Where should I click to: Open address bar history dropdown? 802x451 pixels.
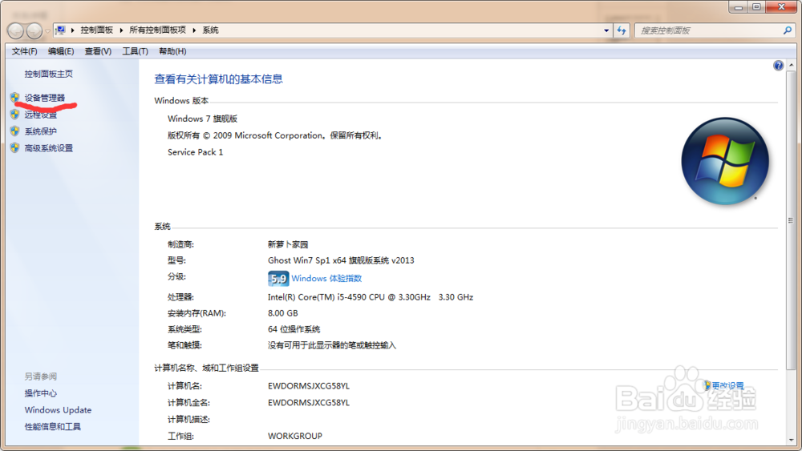click(606, 30)
